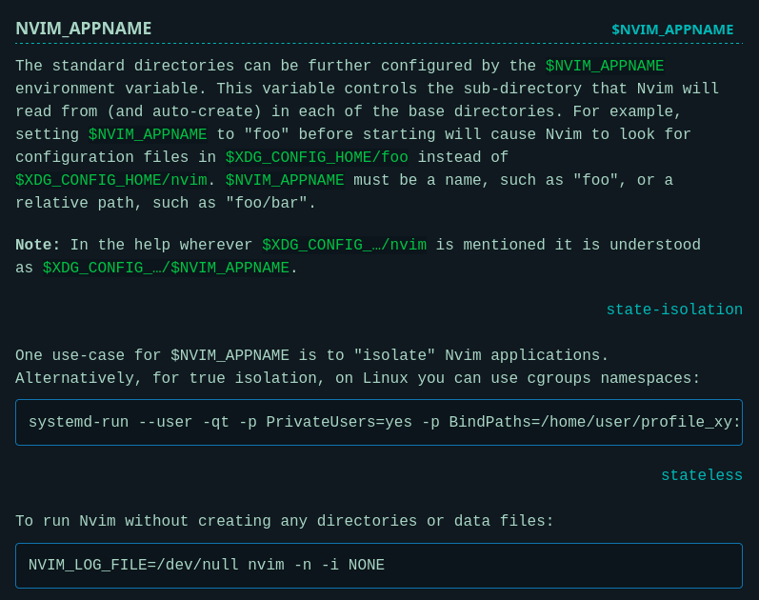759x600 pixels.
Task: Open the $XDG_CONFIG_HOME/foo link
Action: coord(316,158)
